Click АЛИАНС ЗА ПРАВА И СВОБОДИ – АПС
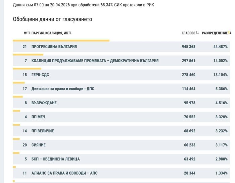Screen dimensions: 235x183 (x=64, y=173)
